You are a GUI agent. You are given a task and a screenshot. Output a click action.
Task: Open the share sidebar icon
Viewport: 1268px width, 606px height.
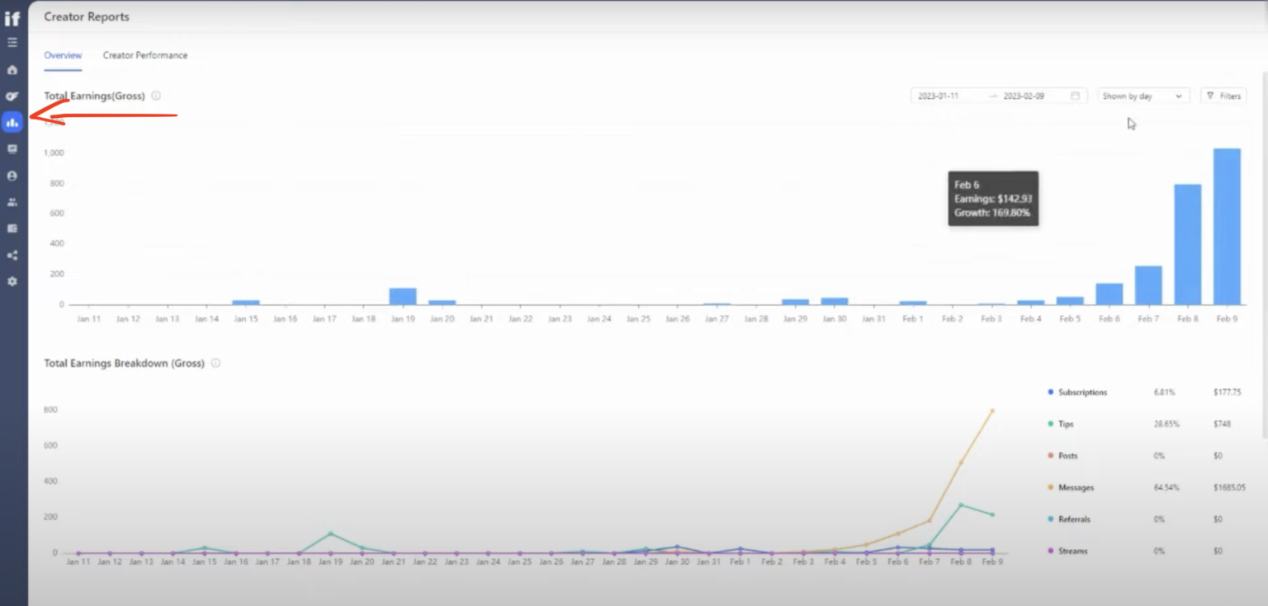click(12, 255)
